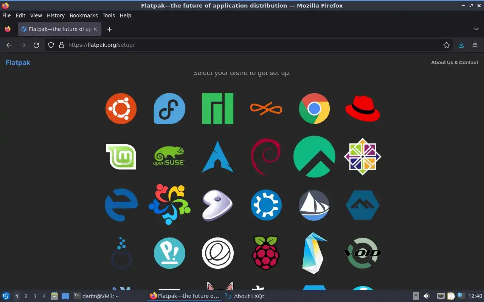Open the About Us & Contact link
The height and width of the screenshot is (302, 484).
(x=455, y=63)
